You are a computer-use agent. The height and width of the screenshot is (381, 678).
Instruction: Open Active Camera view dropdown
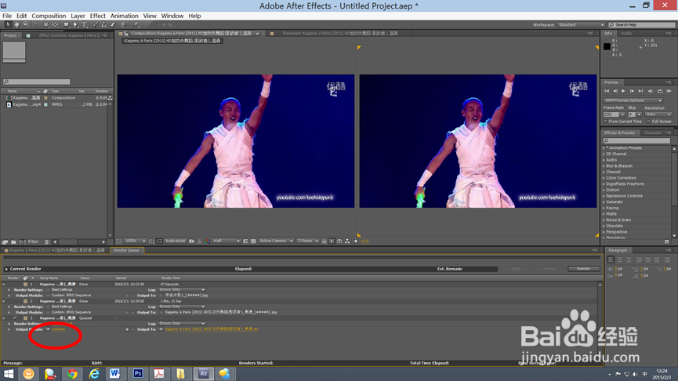coord(277,241)
